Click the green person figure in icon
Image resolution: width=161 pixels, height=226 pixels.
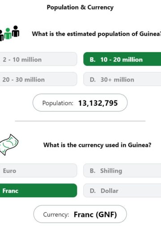tap(8, 34)
